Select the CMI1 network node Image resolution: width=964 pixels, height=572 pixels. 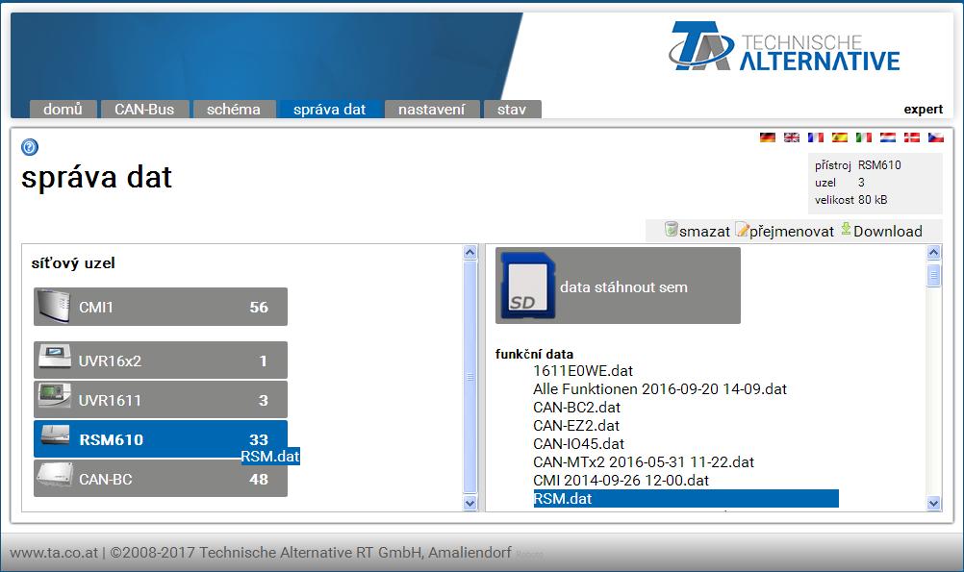pos(161,307)
